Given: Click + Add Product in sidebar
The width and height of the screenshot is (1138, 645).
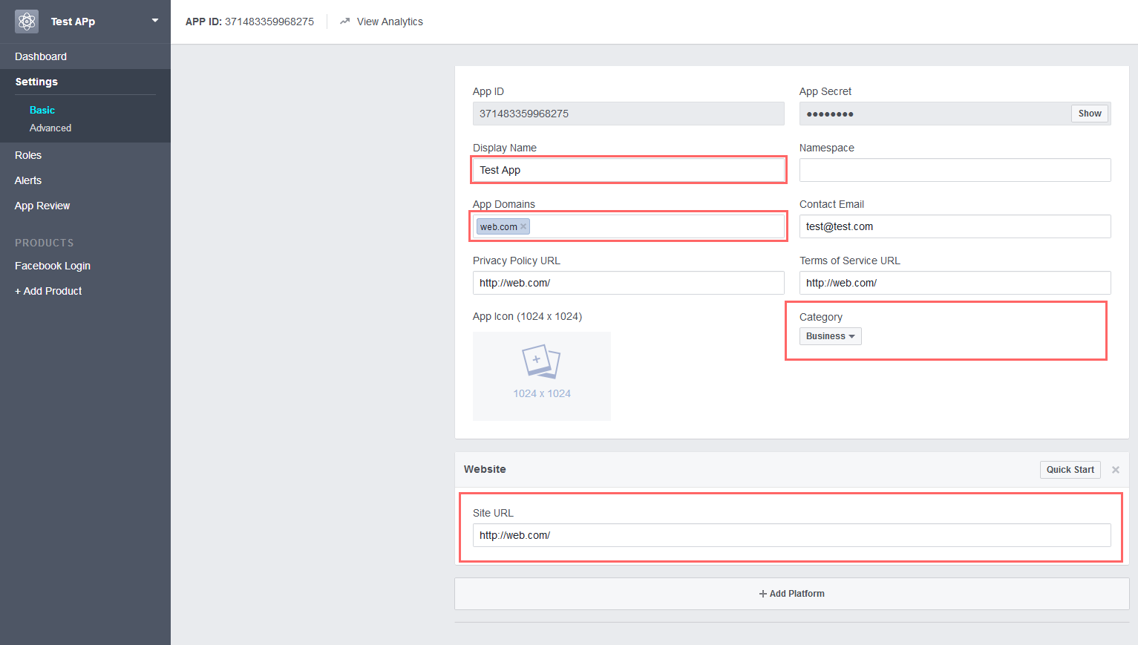Looking at the screenshot, I should pyautogui.click(x=48, y=291).
